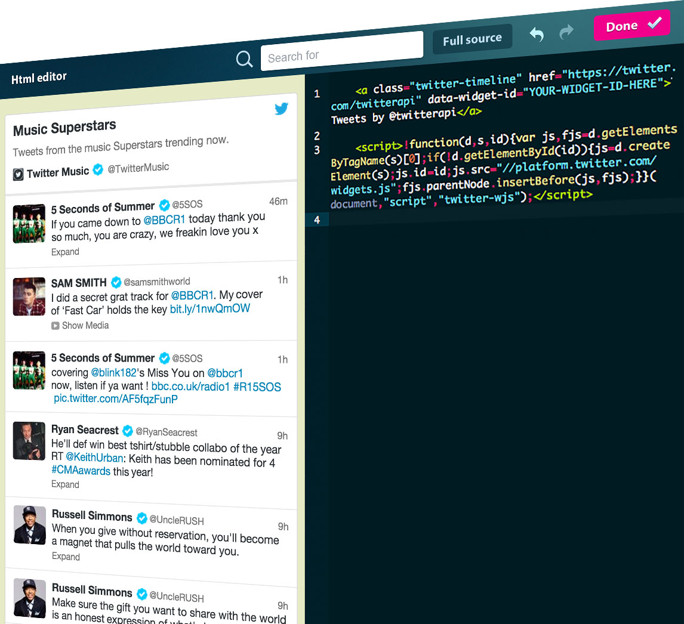Expand the 46m 5 Seconds of Summer tweet
684x624 pixels.
click(65, 252)
